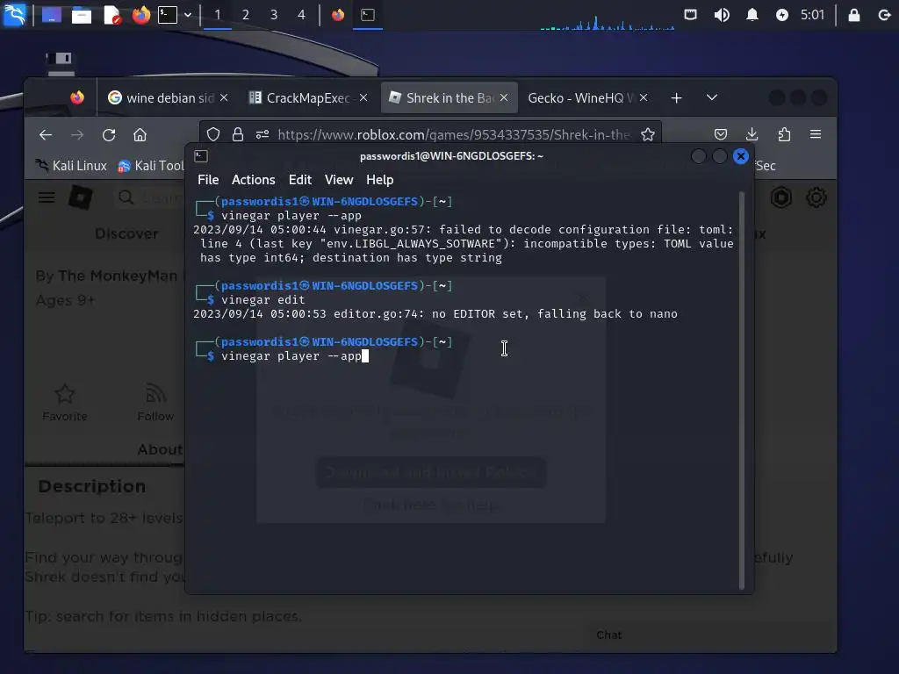Click the log out panel icon
This screenshot has width=899, height=674.
(x=883, y=15)
